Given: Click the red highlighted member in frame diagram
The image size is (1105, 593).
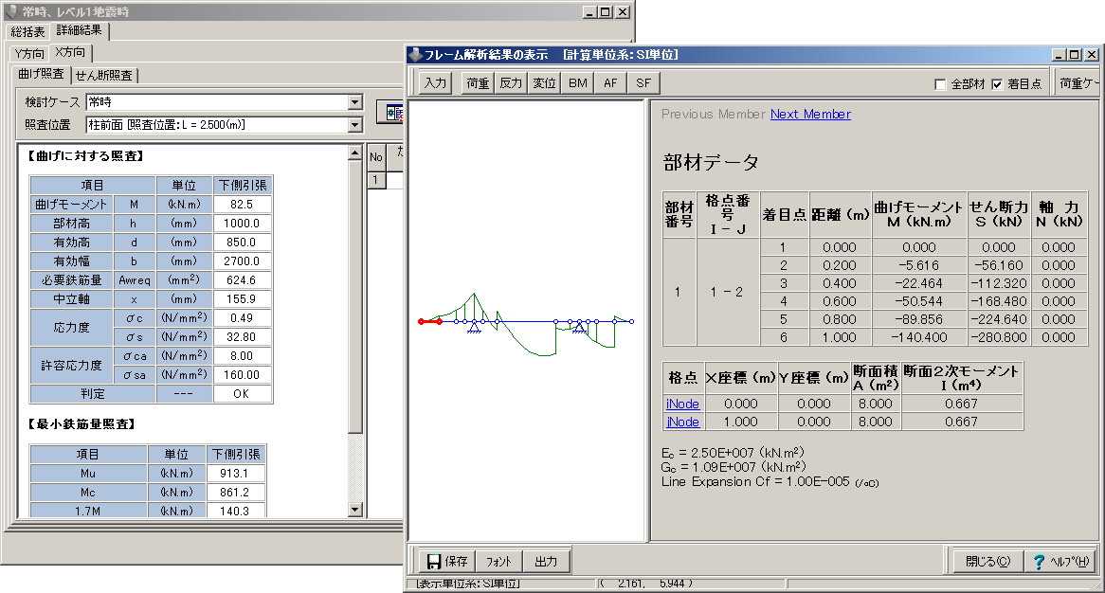Looking at the screenshot, I should (x=430, y=322).
